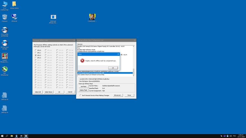Viewport: 246px width, 138px height.
Task: Enable the CPU 0 checkbox
Action: pos(36,50)
